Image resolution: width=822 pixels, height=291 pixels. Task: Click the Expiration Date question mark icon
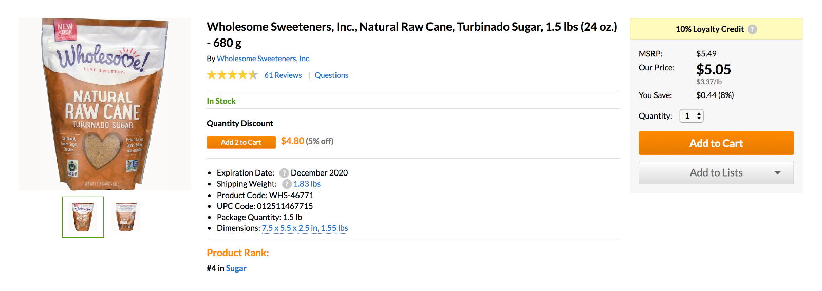pyautogui.click(x=284, y=173)
